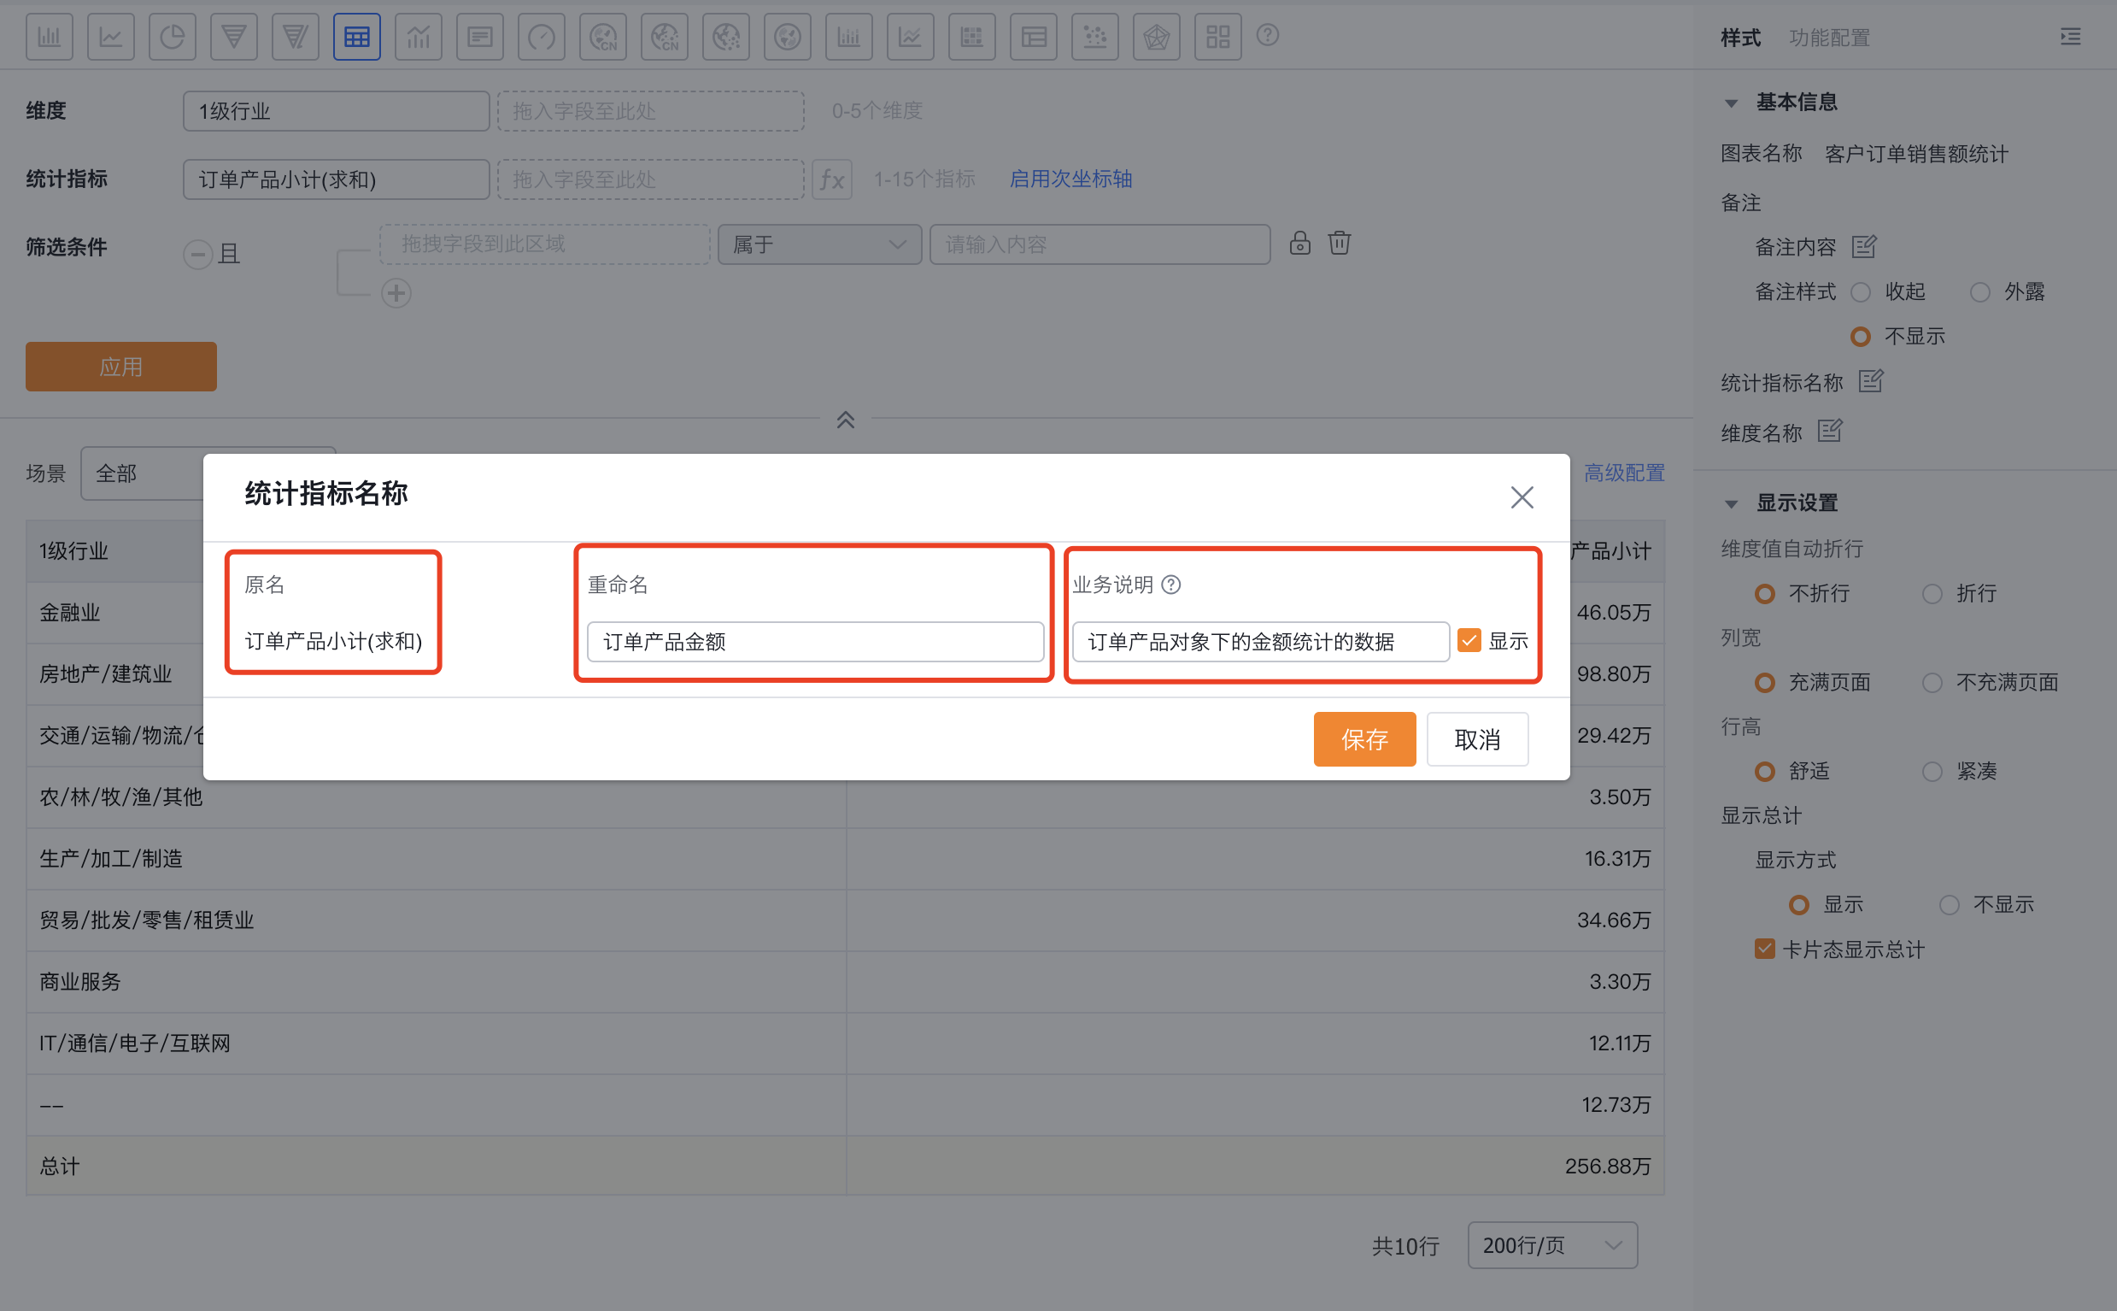
Task: Select the line chart type icon
Action: (110, 37)
